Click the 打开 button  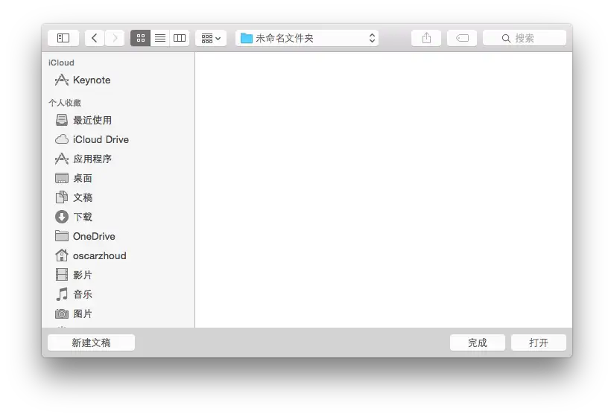(539, 343)
